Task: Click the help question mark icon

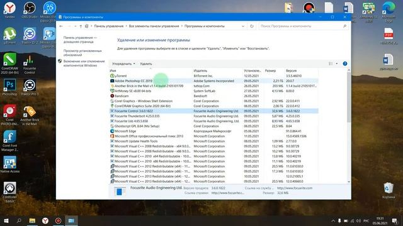Action: pos(345,63)
